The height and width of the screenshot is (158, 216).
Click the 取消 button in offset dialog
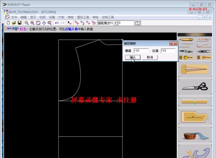tap(150, 57)
